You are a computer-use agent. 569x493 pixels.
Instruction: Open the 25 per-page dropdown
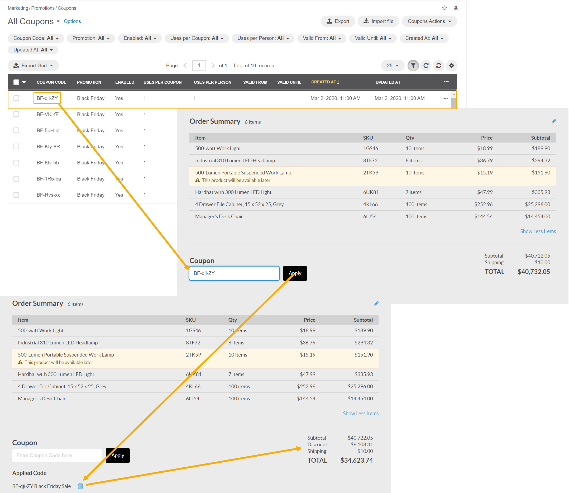click(x=393, y=65)
